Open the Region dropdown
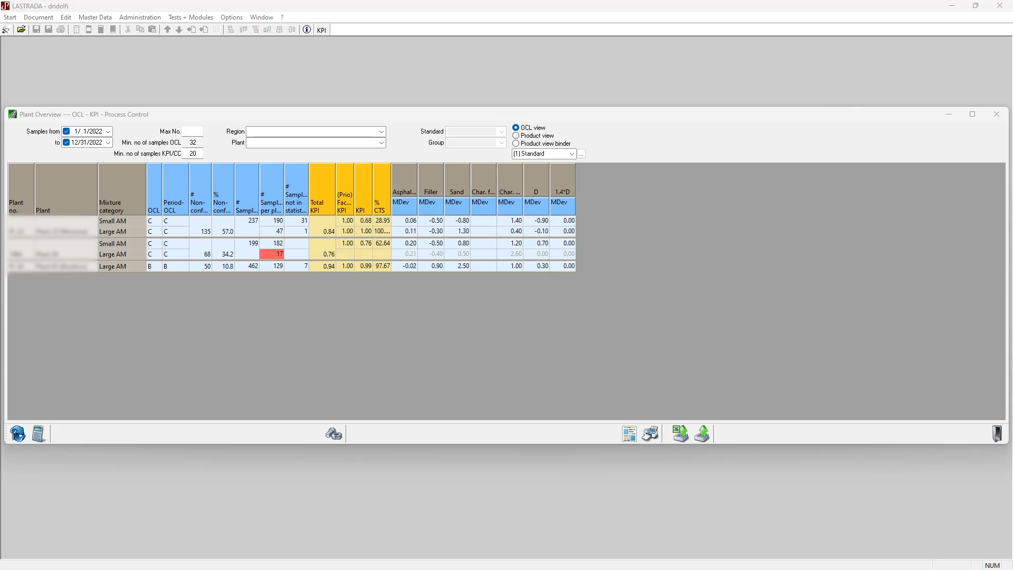The image size is (1013, 570). (381, 131)
